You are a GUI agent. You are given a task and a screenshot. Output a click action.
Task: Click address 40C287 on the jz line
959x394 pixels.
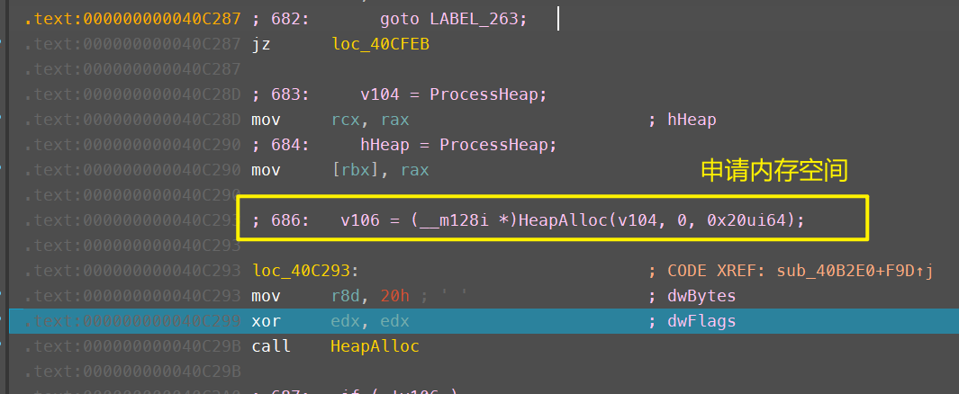click(131, 45)
